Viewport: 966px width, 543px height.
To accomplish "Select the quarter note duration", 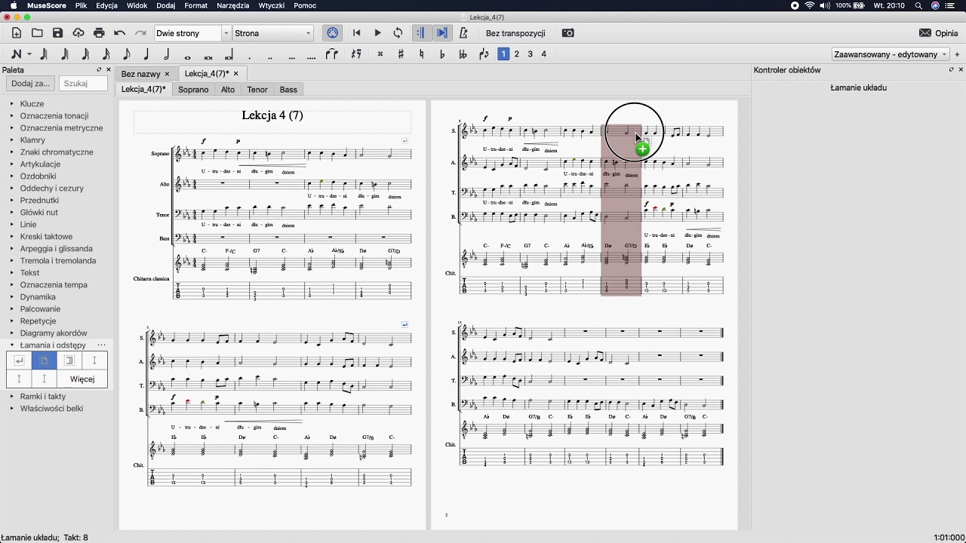I will click(146, 54).
